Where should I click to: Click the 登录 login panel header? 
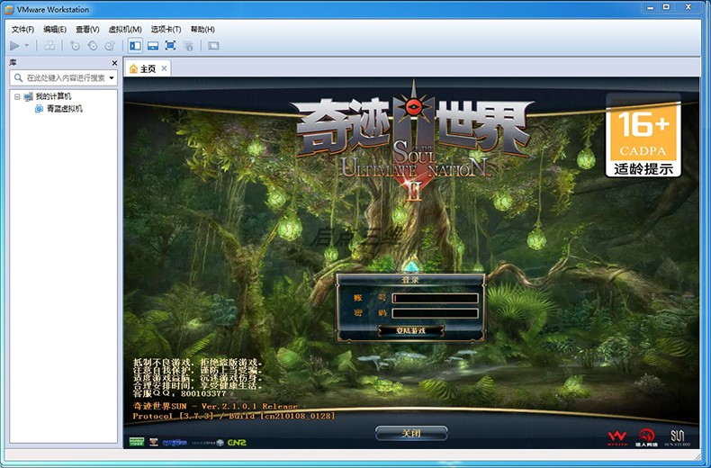pyautogui.click(x=410, y=280)
